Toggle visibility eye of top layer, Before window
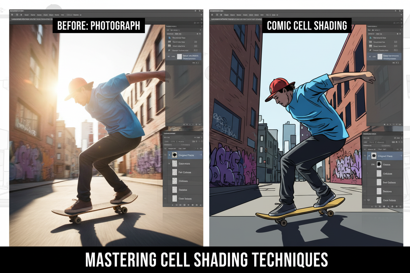The image size is (410, 273). click(165, 155)
